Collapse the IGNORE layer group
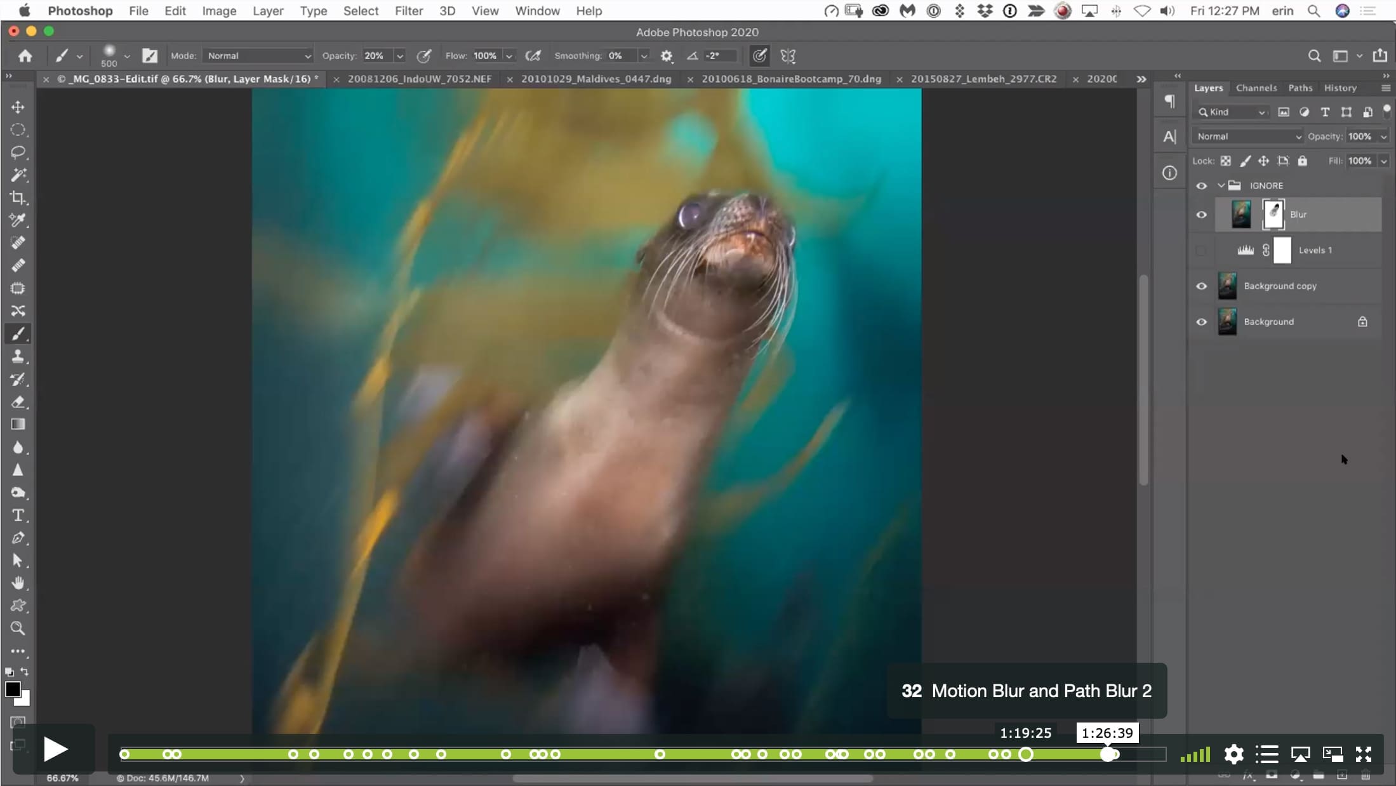This screenshot has width=1396, height=786. [x=1220, y=185]
